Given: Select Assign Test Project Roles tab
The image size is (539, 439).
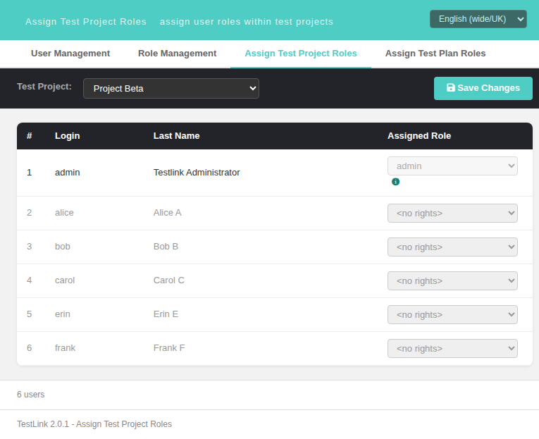Looking at the screenshot, I should 301,54.
